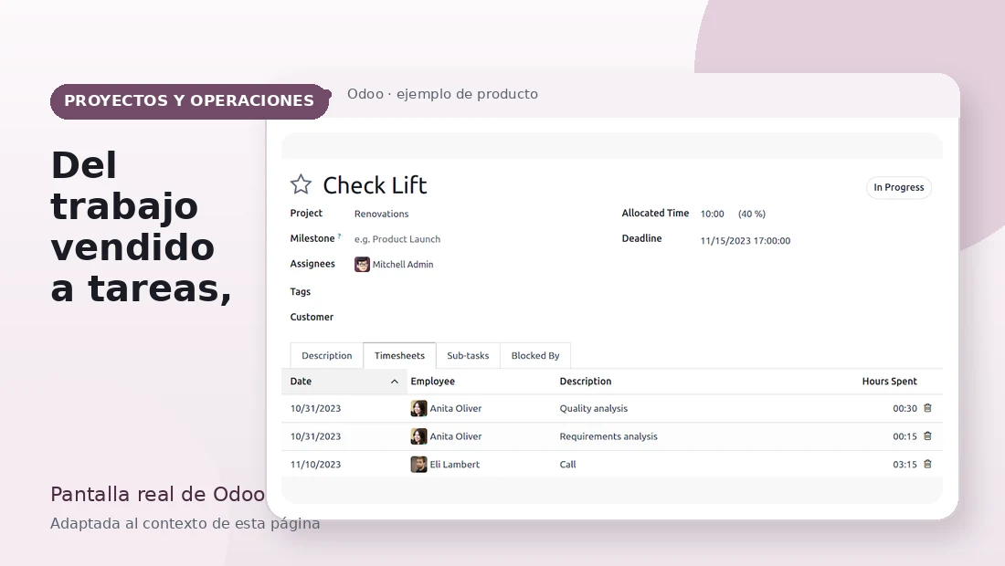This screenshot has height=566, width=1005.
Task: Show the Blocked By tab
Action: point(535,355)
